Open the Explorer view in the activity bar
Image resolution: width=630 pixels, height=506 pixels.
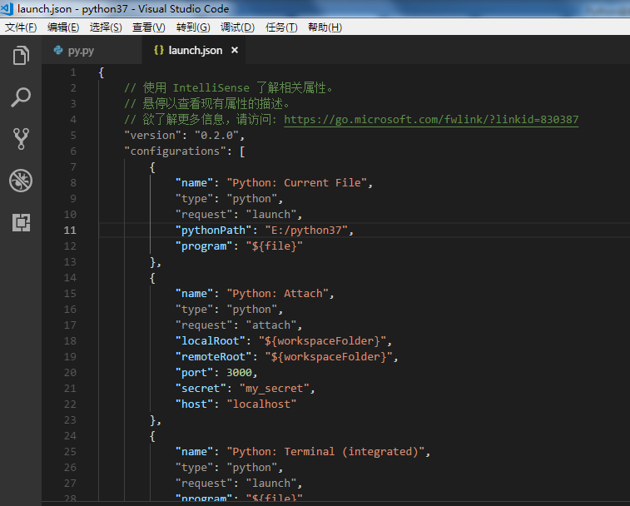[21, 55]
